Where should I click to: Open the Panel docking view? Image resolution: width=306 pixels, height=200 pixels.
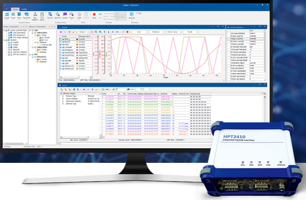72,16
